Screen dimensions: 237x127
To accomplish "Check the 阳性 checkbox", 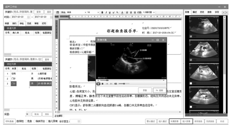I will click(17, 121).
